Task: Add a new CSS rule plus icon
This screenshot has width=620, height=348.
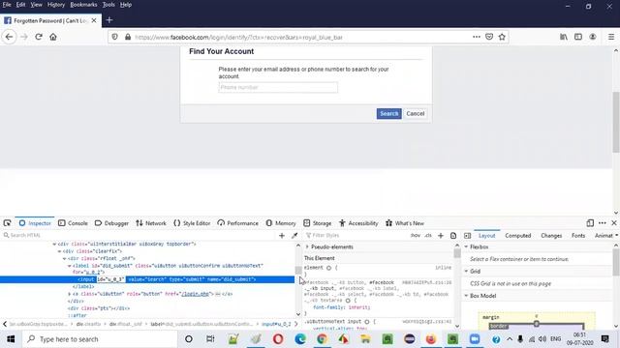Action: click(x=441, y=236)
